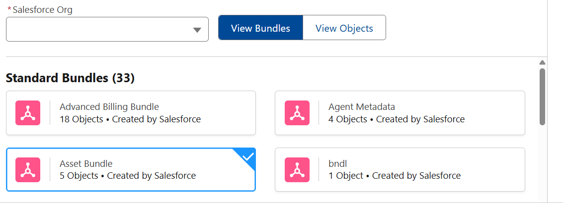Deselect the Asset Bundle checkmark corner

pyautogui.click(x=248, y=156)
